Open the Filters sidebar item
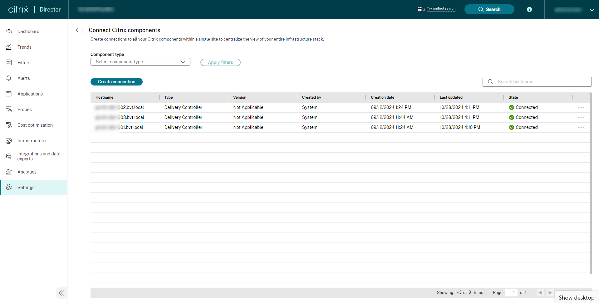The height and width of the screenshot is (303, 599). click(24, 62)
